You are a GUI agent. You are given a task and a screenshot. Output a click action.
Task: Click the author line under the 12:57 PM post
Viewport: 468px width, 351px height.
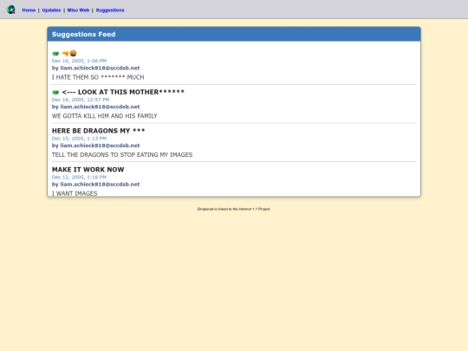(x=96, y=107)
